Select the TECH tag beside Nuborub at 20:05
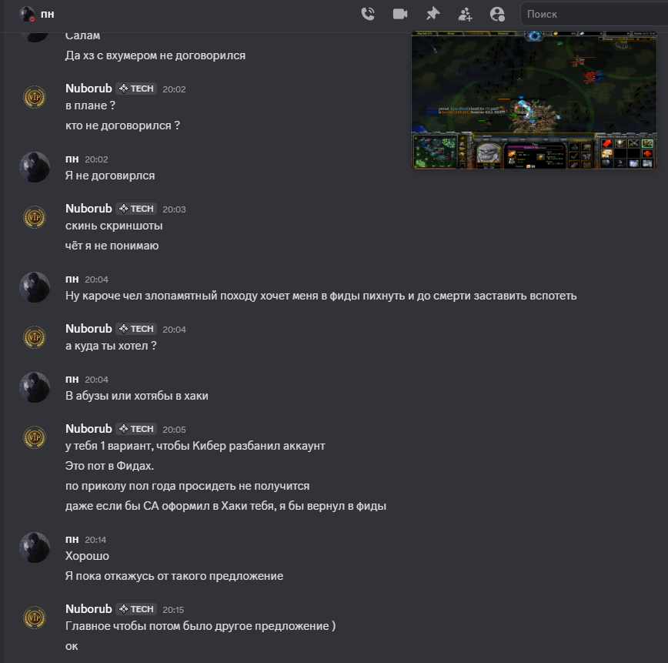Viewport: 668px width, 663px height. coord(136,429)
